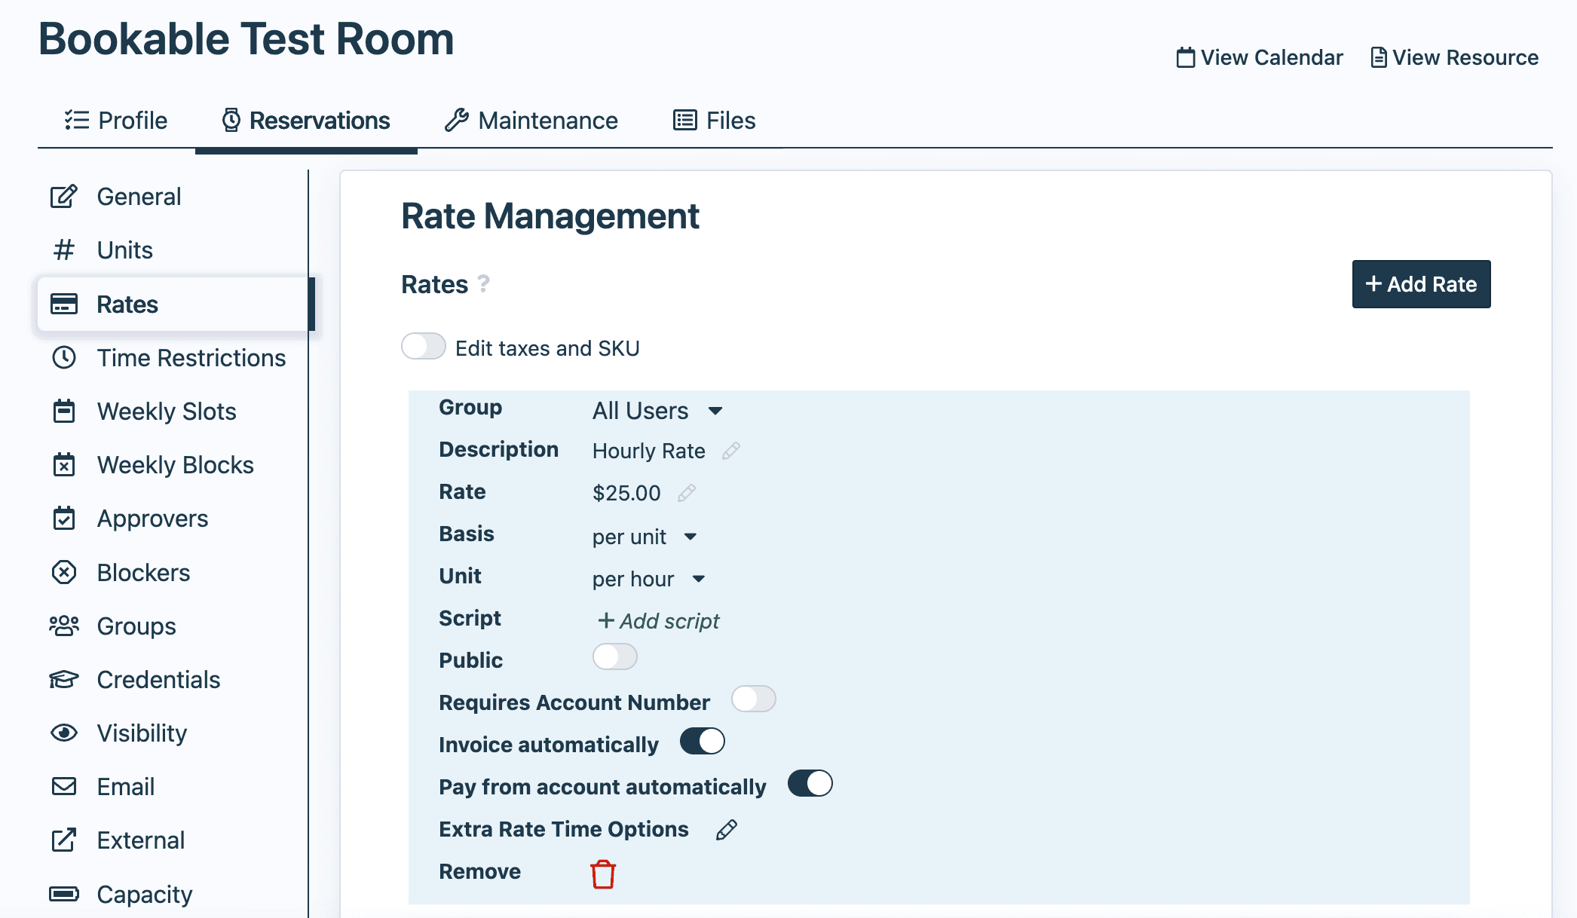Open the Unit dropdown set to per hour
The width and height of the screenshot is (1577, 918).
[x=647, y=579]
